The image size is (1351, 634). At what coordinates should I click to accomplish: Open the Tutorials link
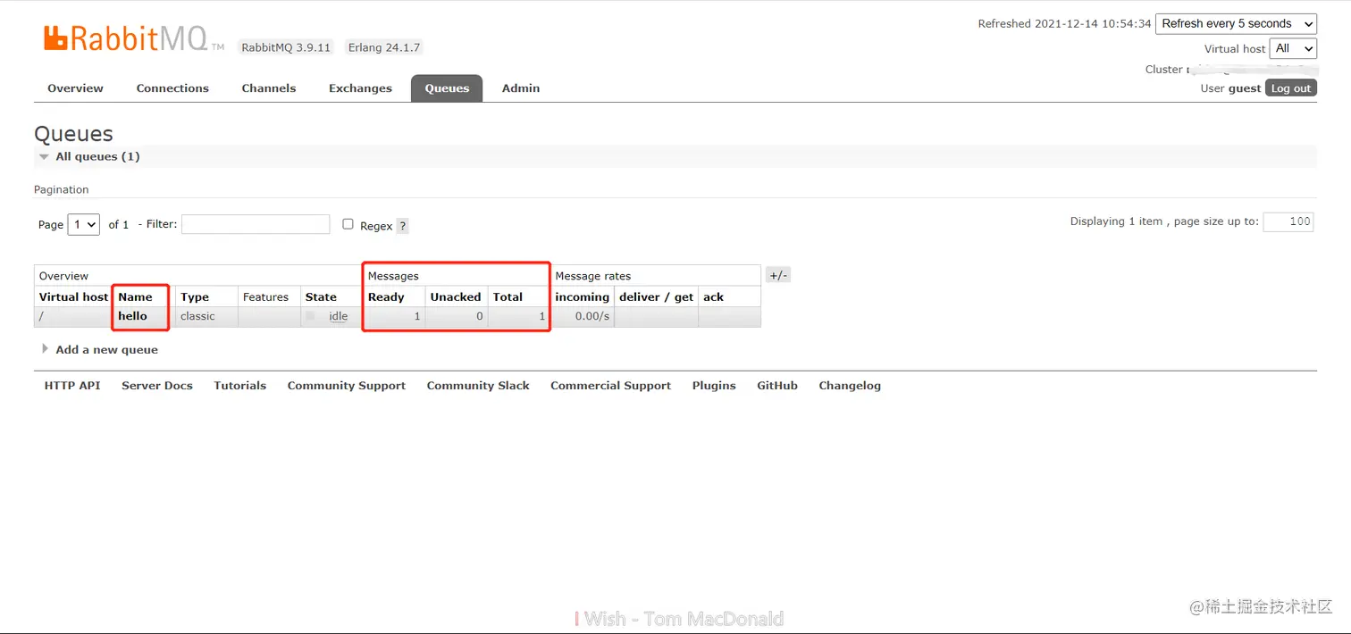pyautogui.click(x=240, y=386)
